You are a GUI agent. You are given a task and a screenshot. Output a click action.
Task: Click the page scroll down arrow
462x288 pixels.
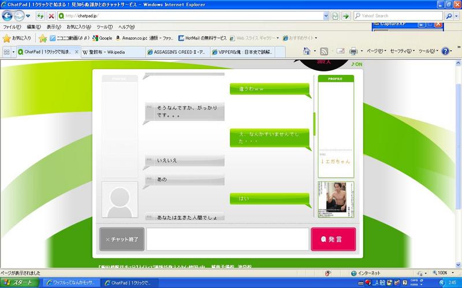click(x=458, y=265)
